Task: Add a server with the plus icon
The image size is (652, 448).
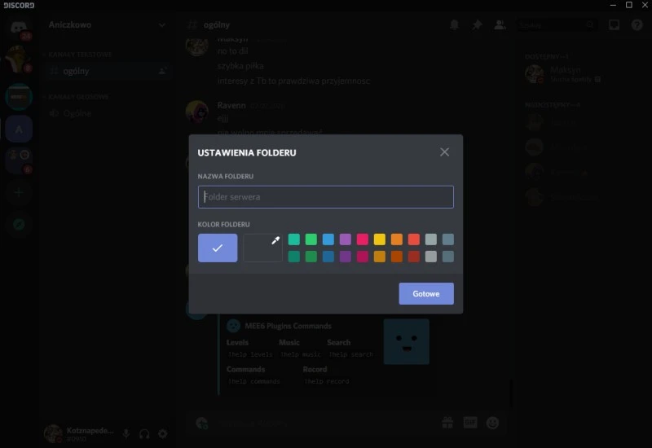Action: (19, 192)
